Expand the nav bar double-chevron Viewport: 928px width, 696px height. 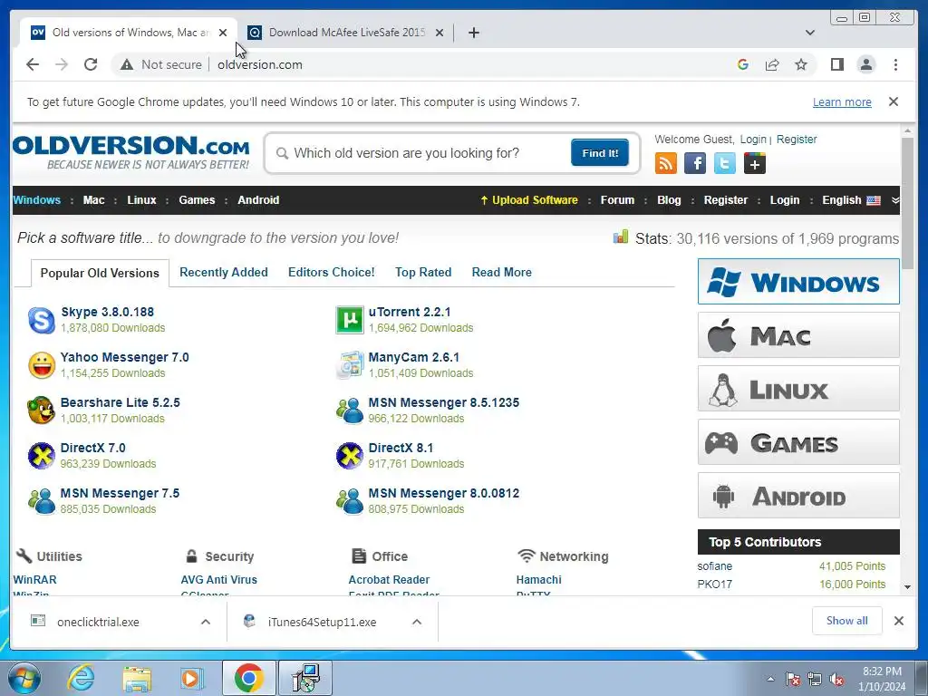tap(894, 200)
